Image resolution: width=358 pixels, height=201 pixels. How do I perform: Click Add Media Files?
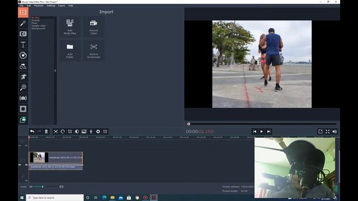tap(70, 27)
